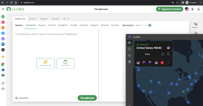Open the Chrome extension sidebar icon
This screenshot has width=203, height=106.
pyautogui.click(x=3, y=64)
